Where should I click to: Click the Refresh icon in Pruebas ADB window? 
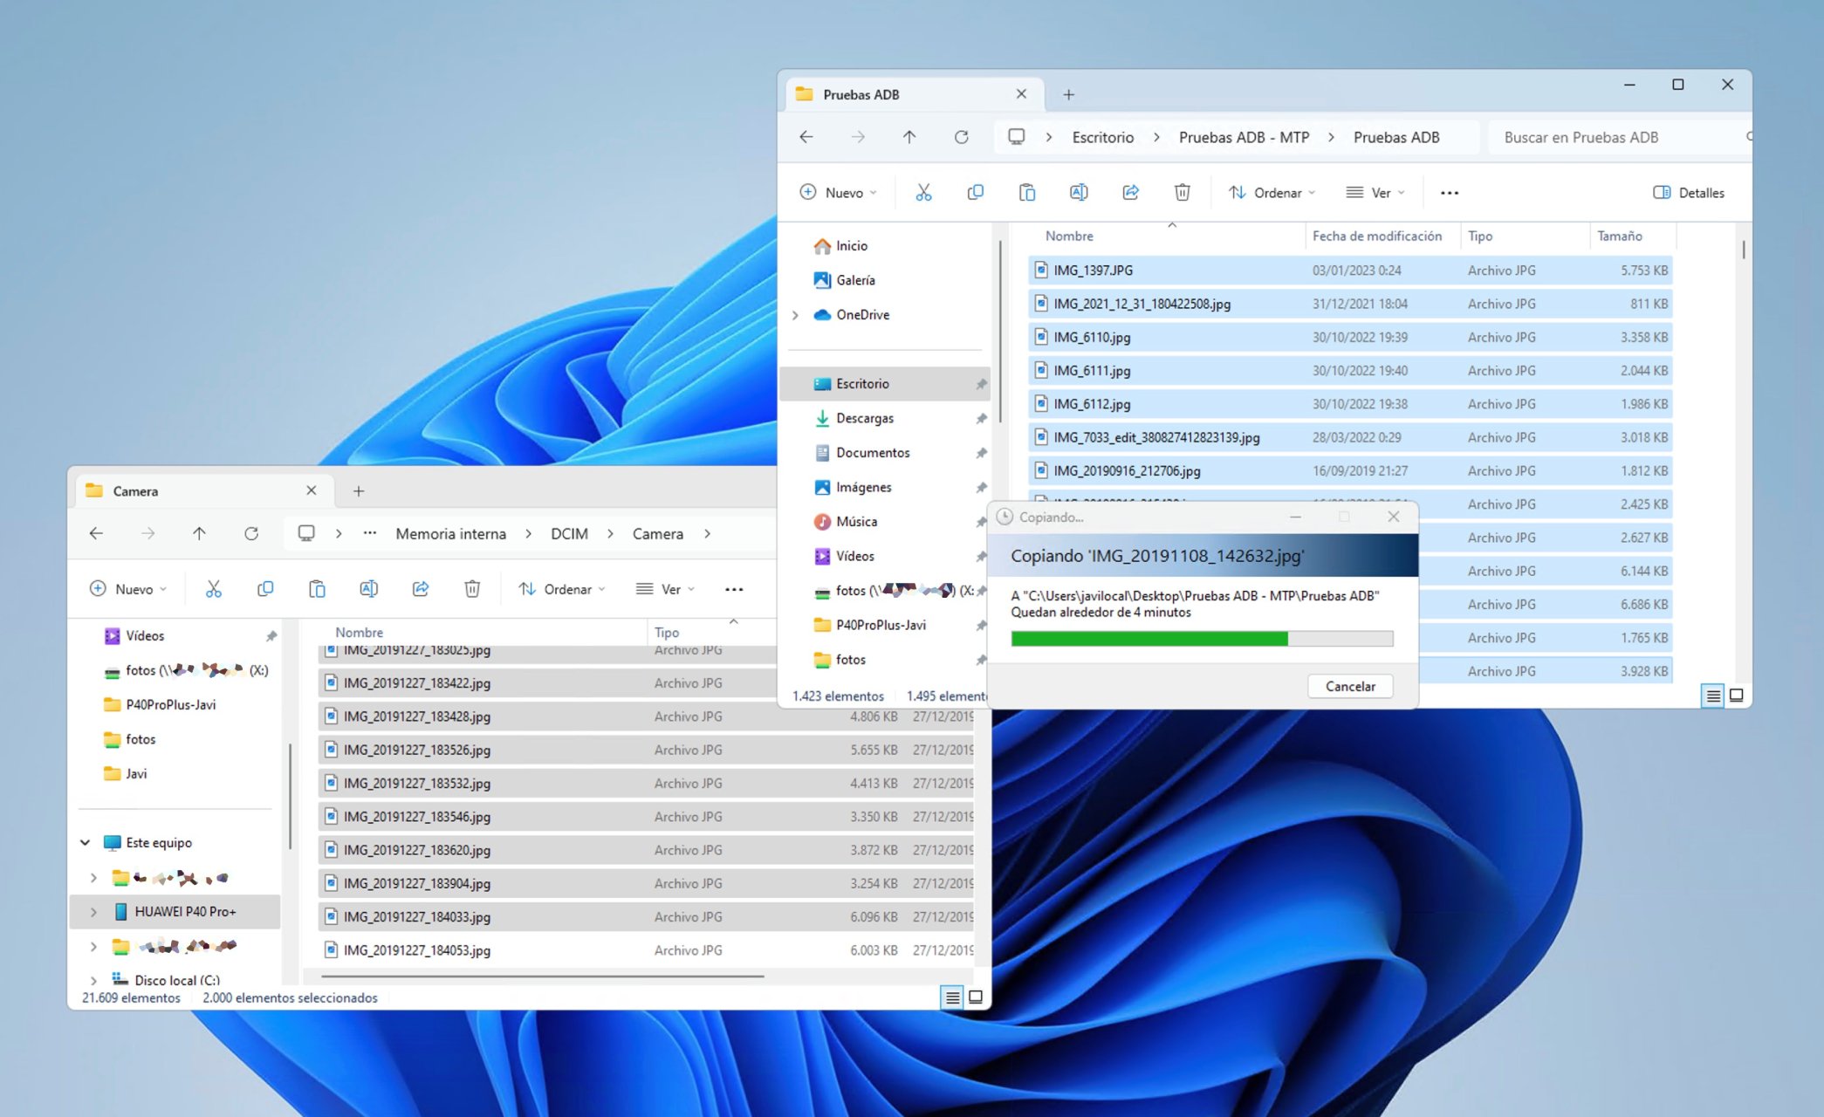coord(961,137)
